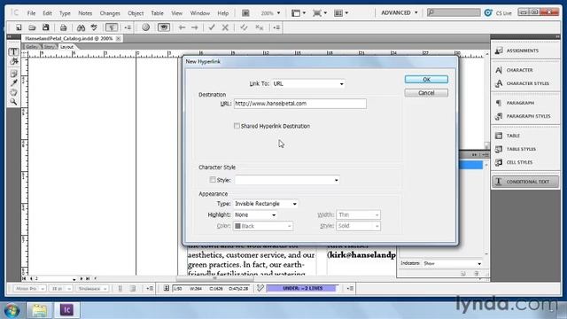The width and height of the screenshot is (567, 319).
Task: Open Find/Change with the binoculars icon
Action: click(81, 27)
